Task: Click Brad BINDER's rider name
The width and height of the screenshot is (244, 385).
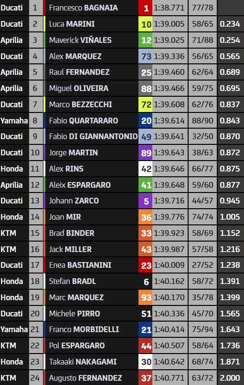Action: tap(72, 233)
